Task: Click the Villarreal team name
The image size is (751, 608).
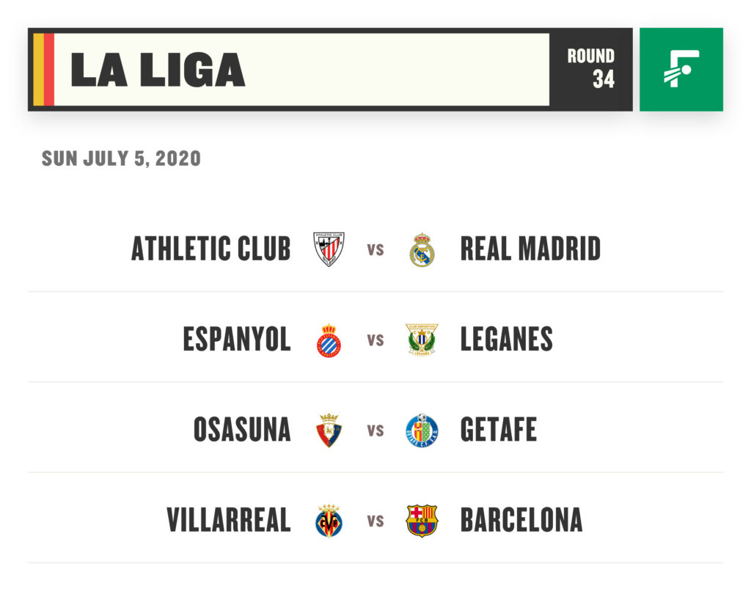Action: tap(229, 520)
